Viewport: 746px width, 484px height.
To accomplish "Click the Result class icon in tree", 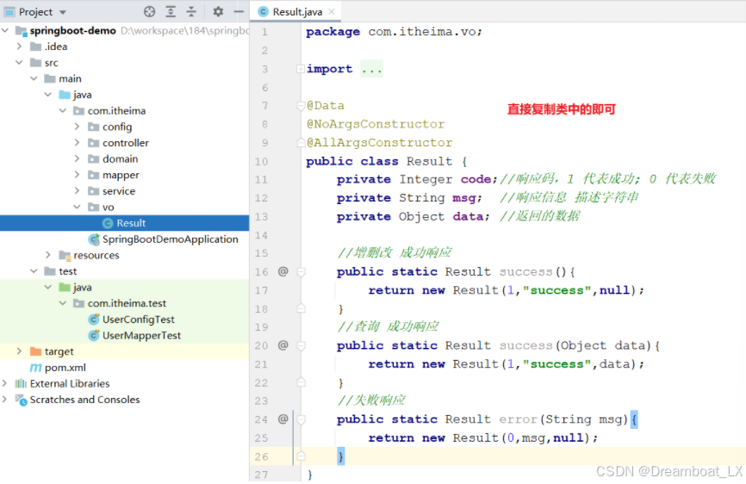I will point(108,223).
